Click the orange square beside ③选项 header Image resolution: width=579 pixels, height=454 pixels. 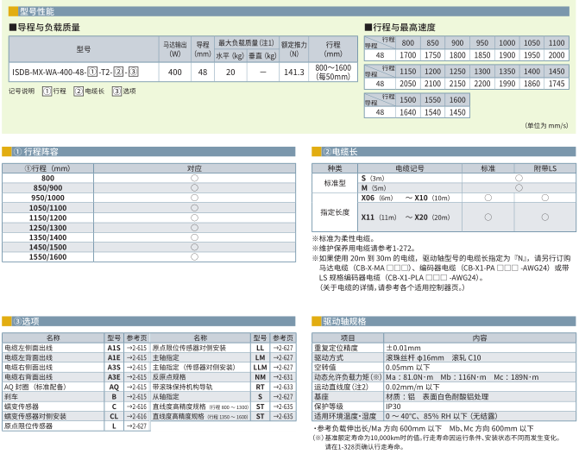(7, 322)
